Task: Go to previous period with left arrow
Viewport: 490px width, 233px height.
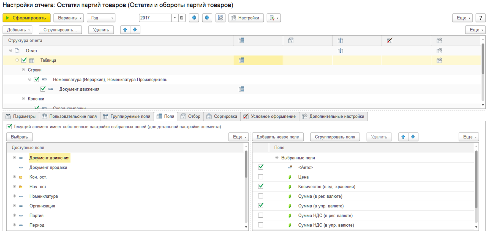Action: 194,18
